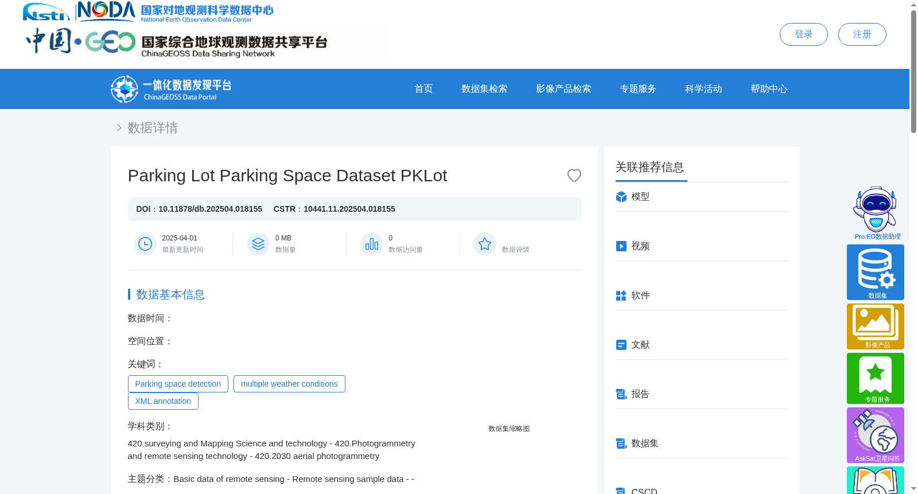Click the play icon next to 视频
The width and height of the screenshot is (918, 494).
coord(621,246)
